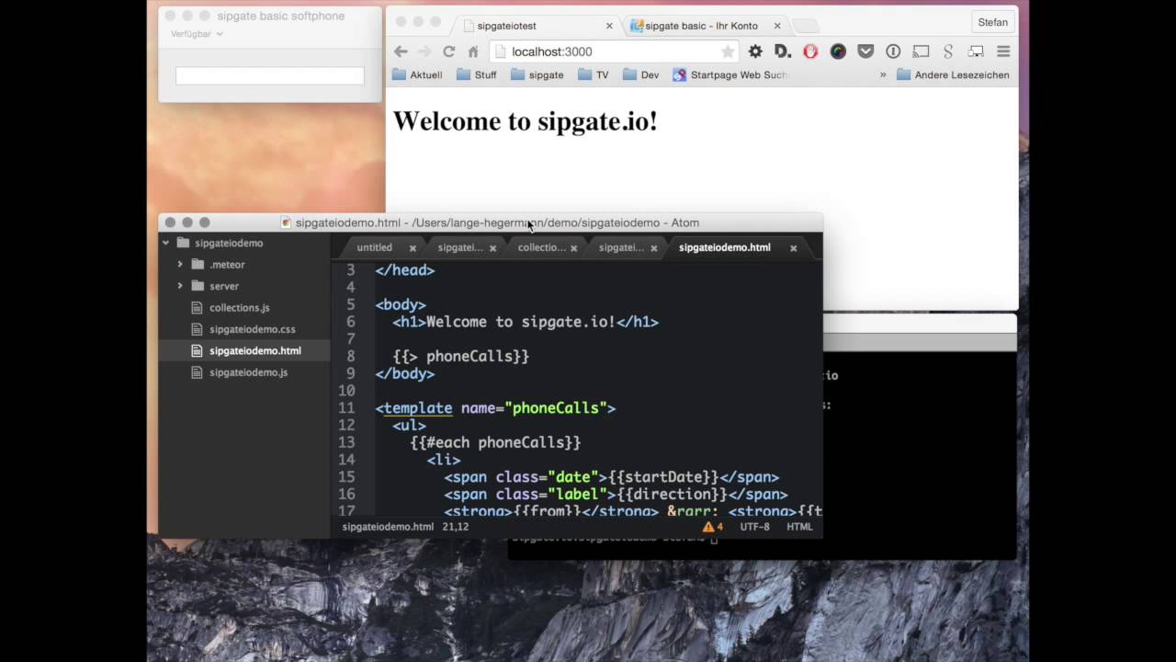Open the gear extension in Chrome toolbar
1176x662 pixels.
755,51
